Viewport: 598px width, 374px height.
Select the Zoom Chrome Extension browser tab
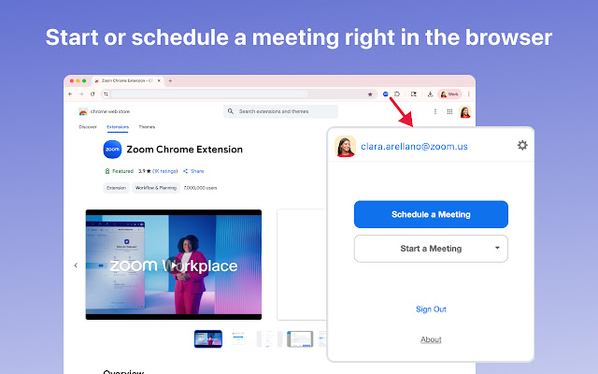point(127,81)
